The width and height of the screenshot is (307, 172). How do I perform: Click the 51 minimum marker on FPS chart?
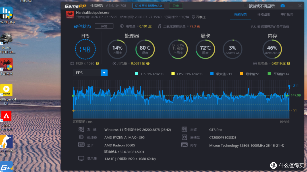pyautogui.click(x=73, y=111)
